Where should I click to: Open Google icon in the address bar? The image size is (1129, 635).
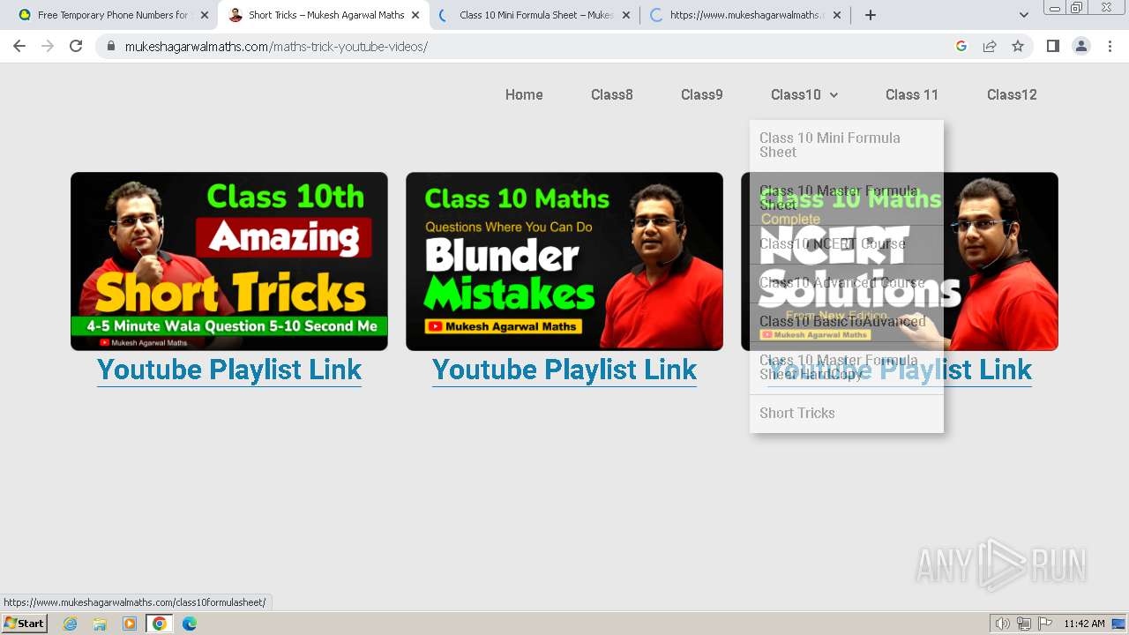click(961, 46)
